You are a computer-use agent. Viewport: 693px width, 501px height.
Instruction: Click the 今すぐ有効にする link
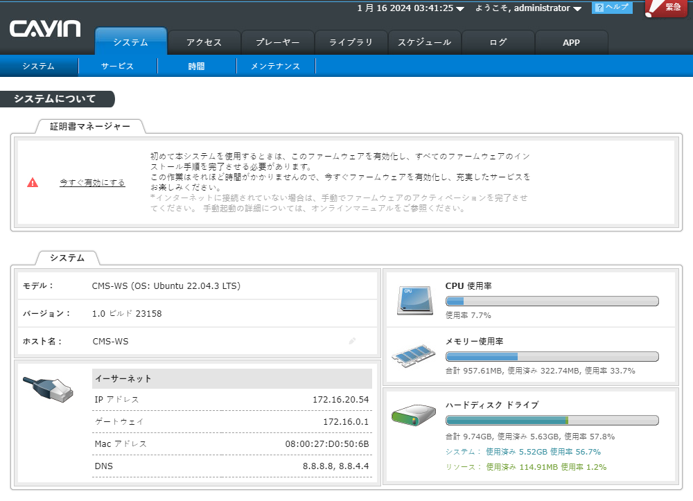pos(92,182)
